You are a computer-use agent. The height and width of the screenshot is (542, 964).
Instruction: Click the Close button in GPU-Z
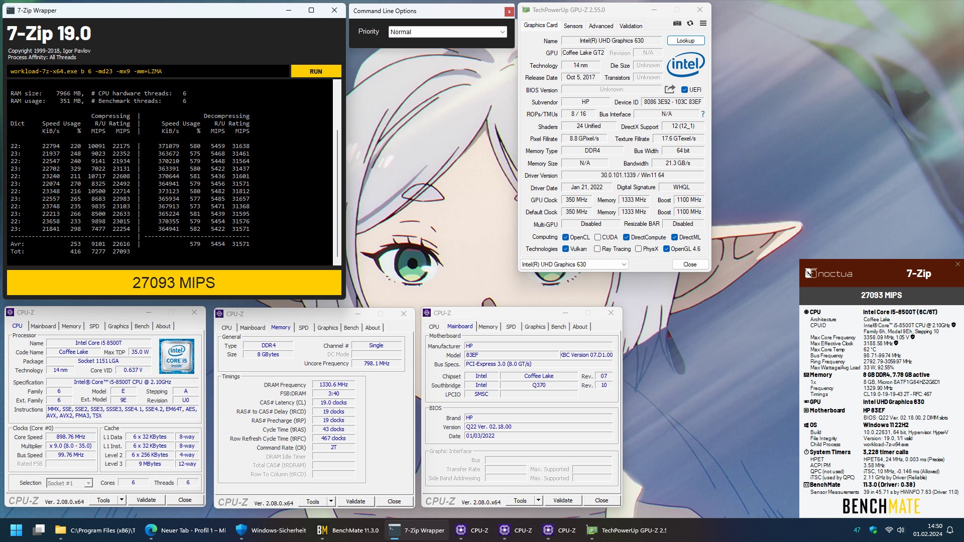click(x=690, y=264)
